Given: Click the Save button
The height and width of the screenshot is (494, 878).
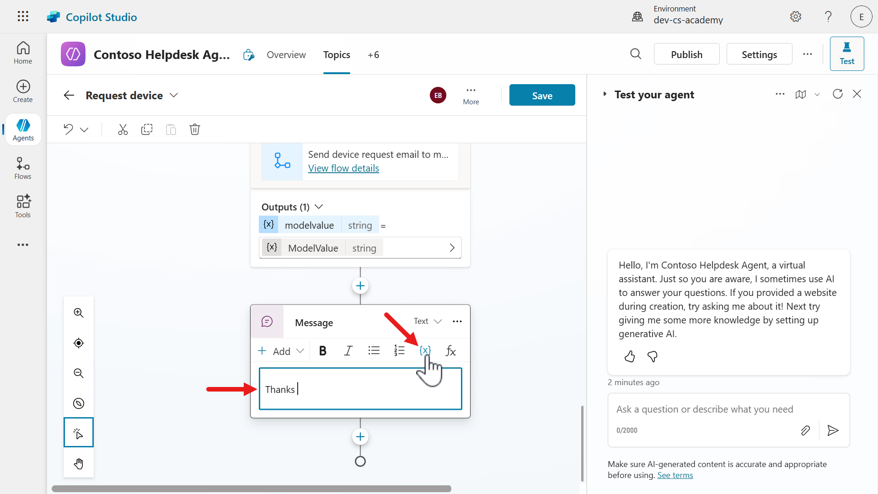Looking at the screenshot, I should (542, 95).
